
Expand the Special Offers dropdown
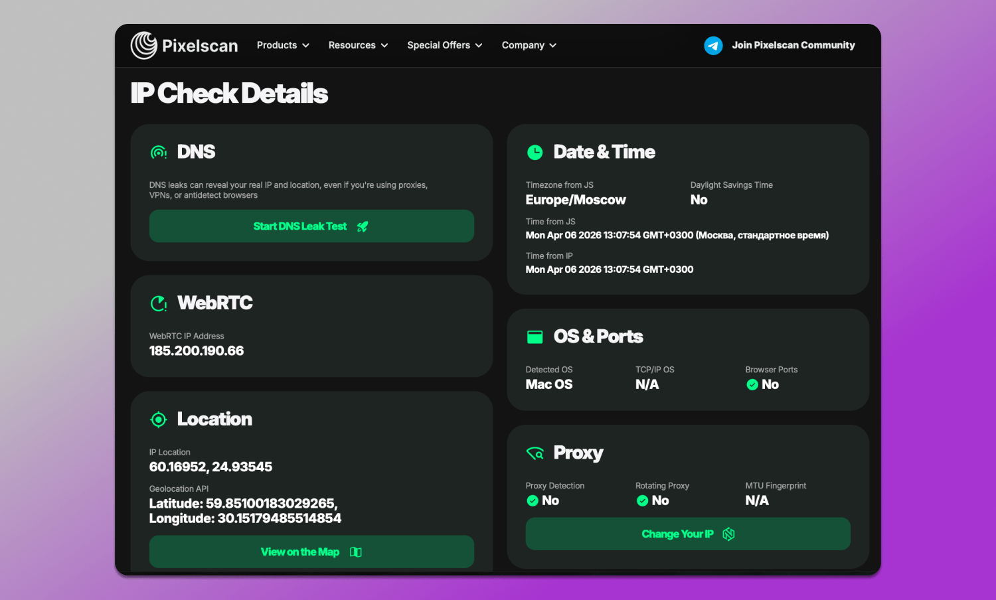(444, 45)
